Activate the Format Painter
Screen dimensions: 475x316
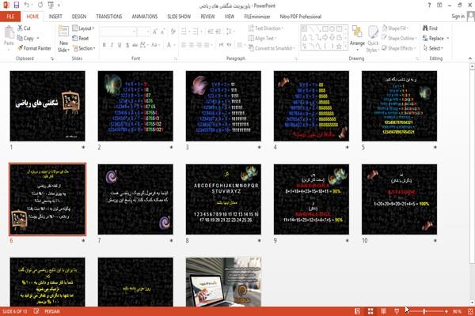pos(34,48)
